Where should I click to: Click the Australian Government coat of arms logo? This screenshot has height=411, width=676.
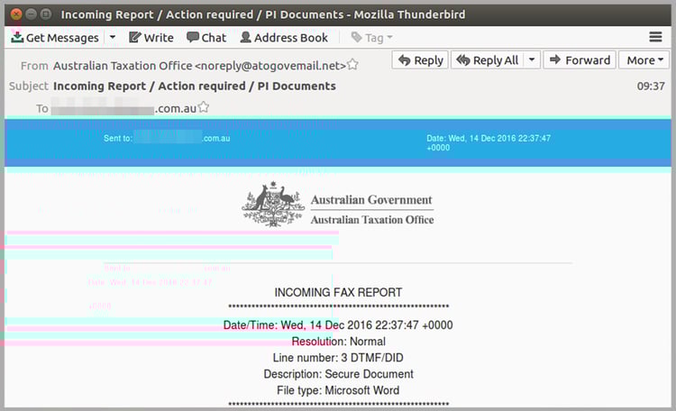point(273,204)
